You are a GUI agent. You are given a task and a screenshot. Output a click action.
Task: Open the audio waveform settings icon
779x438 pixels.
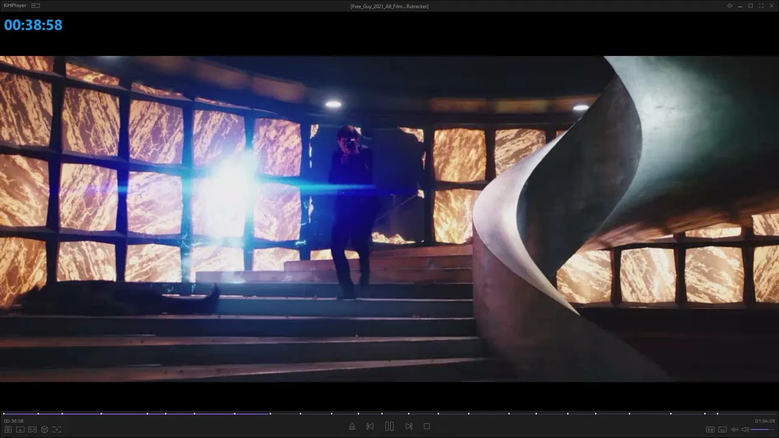click(734, 429)
